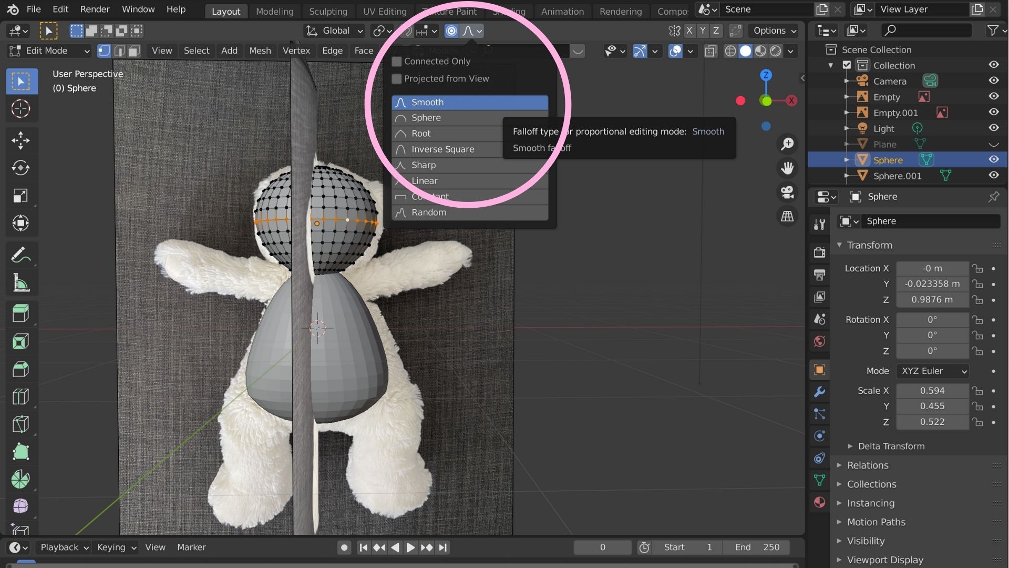1009x568 pixels.
Task: Check Projected from View
Action: tap(396, 78)
